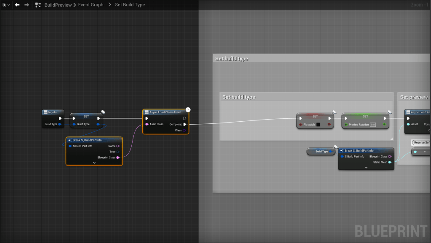
Task: Click the Preview Rotation value input field
Action: tap(373, 125)
